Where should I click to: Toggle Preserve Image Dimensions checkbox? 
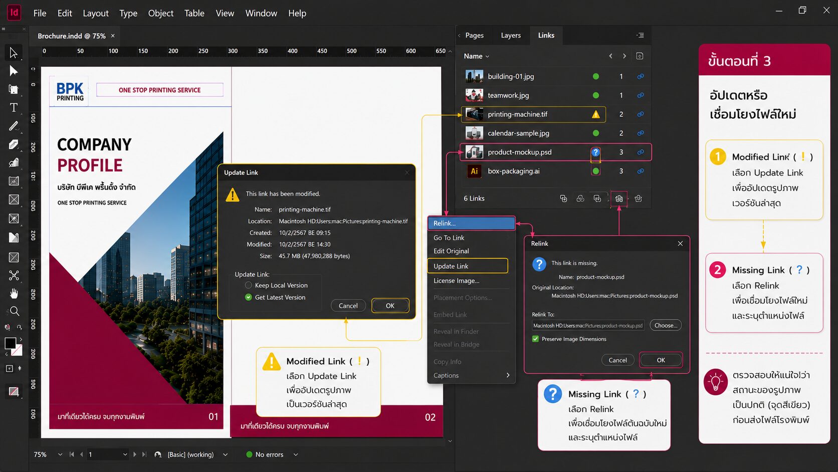(x=535, y=339)
